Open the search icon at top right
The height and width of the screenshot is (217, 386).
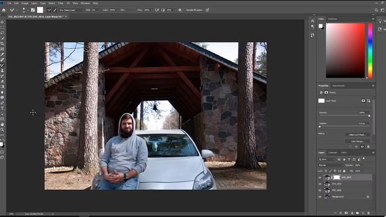point(376,10)
